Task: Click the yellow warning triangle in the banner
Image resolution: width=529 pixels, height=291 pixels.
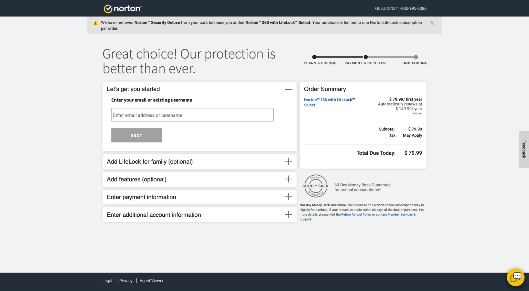Action: click(95, 23)
